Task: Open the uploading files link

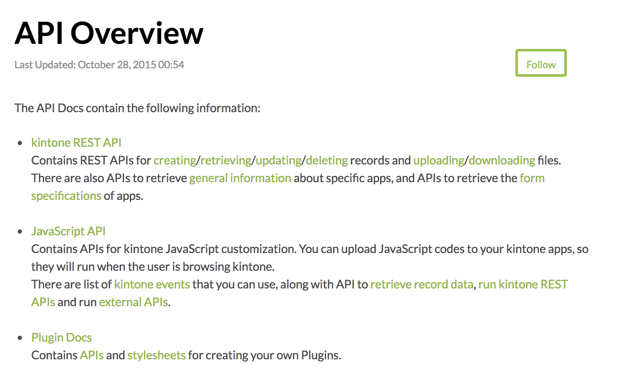Action: coord(439,161)
